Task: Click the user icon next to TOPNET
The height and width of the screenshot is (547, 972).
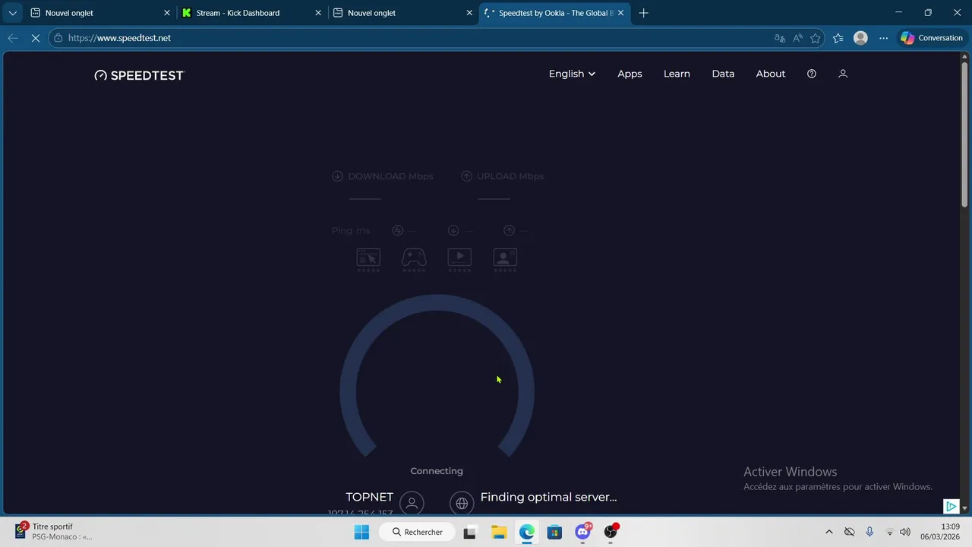Action: click(x=412, y=503)
